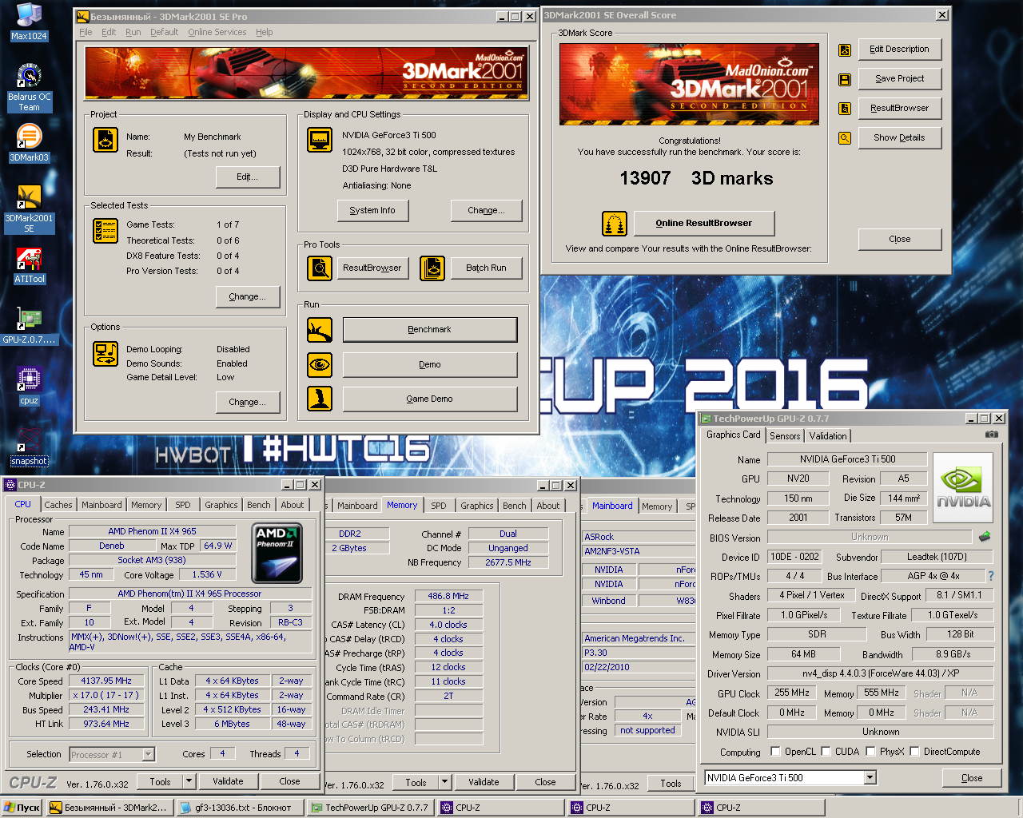
Task: Open GPU-Z 0.7.7 desktop shortcut
Action: 29,326
